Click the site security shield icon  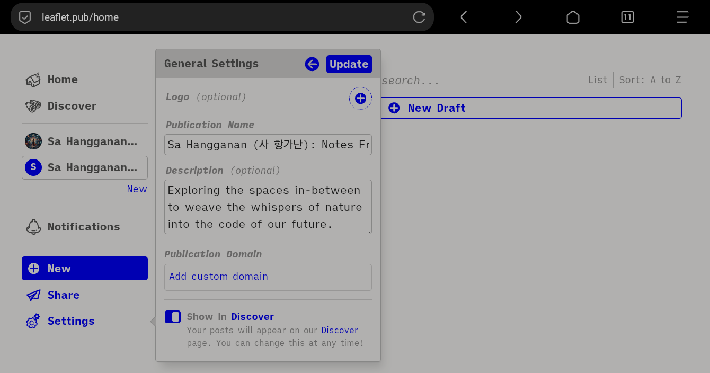tap(25, 17)
